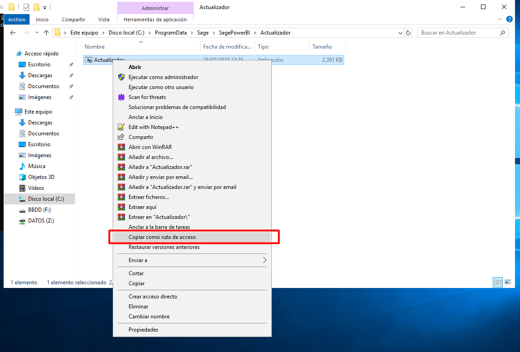
Task: Expand breadcrumb arrow after ProgramData
Action: point(192,33)
